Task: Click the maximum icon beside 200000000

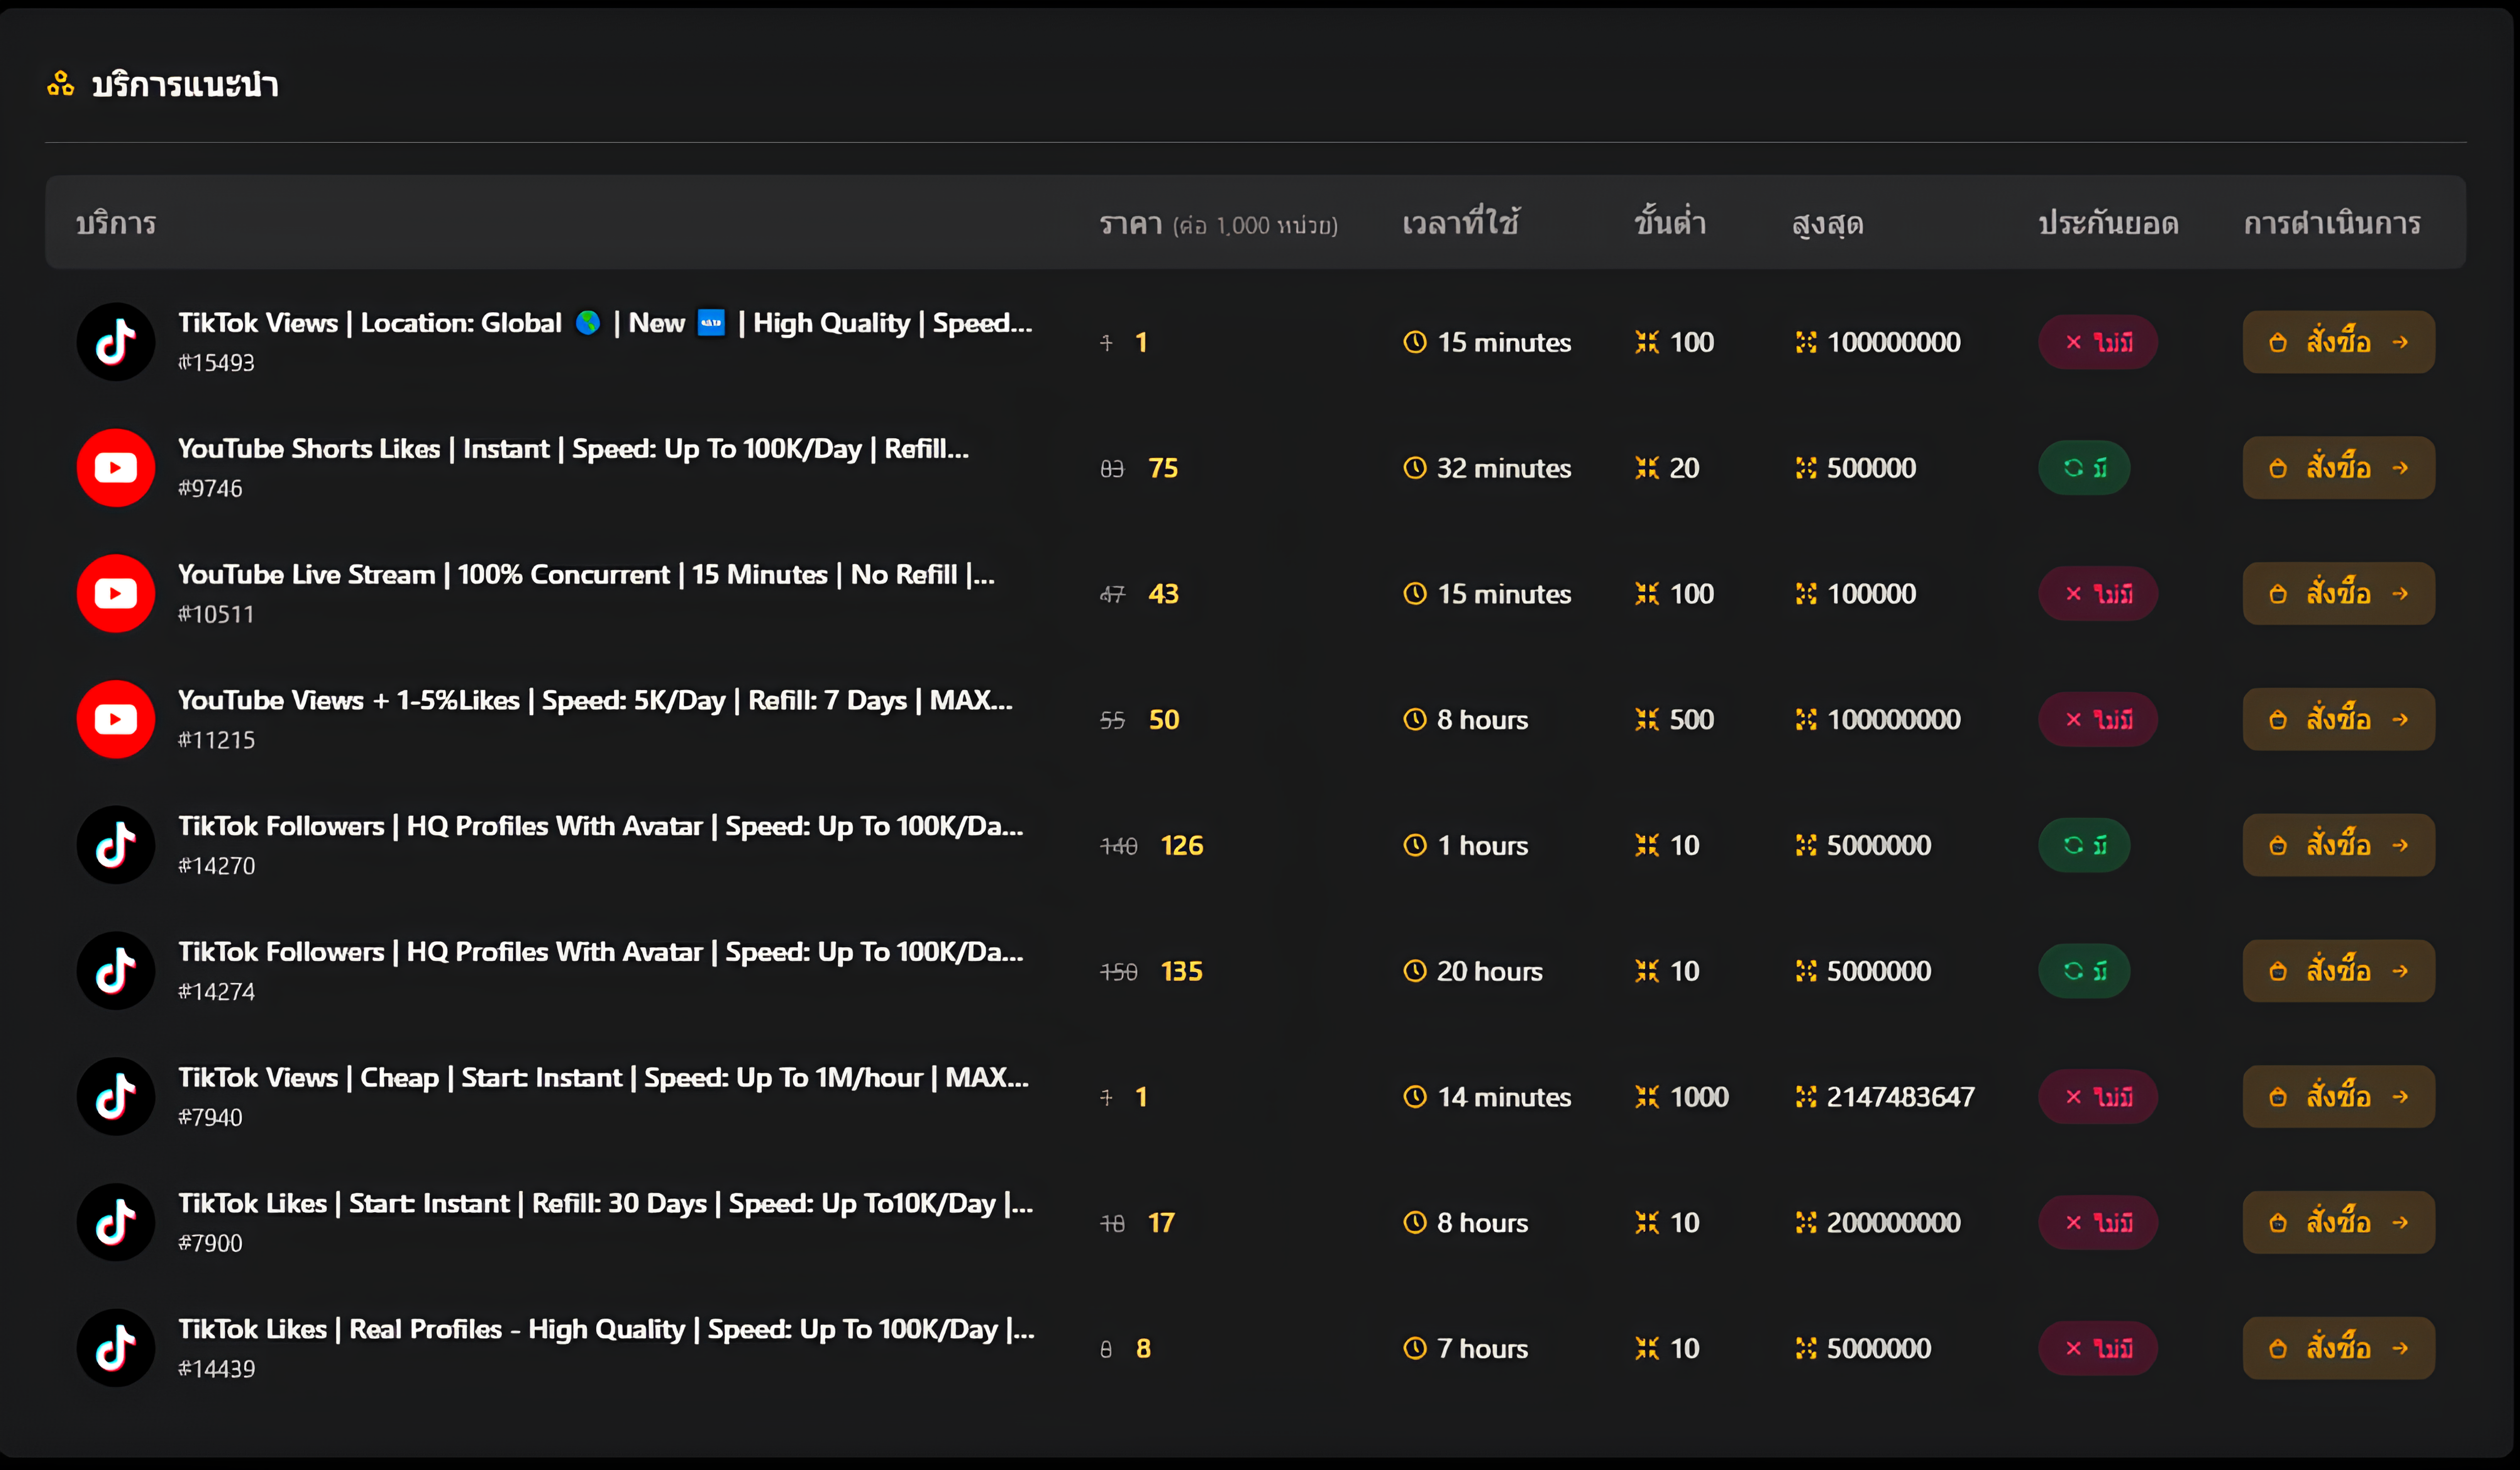Action: pyautogui.click(x=1806, y=1222)
